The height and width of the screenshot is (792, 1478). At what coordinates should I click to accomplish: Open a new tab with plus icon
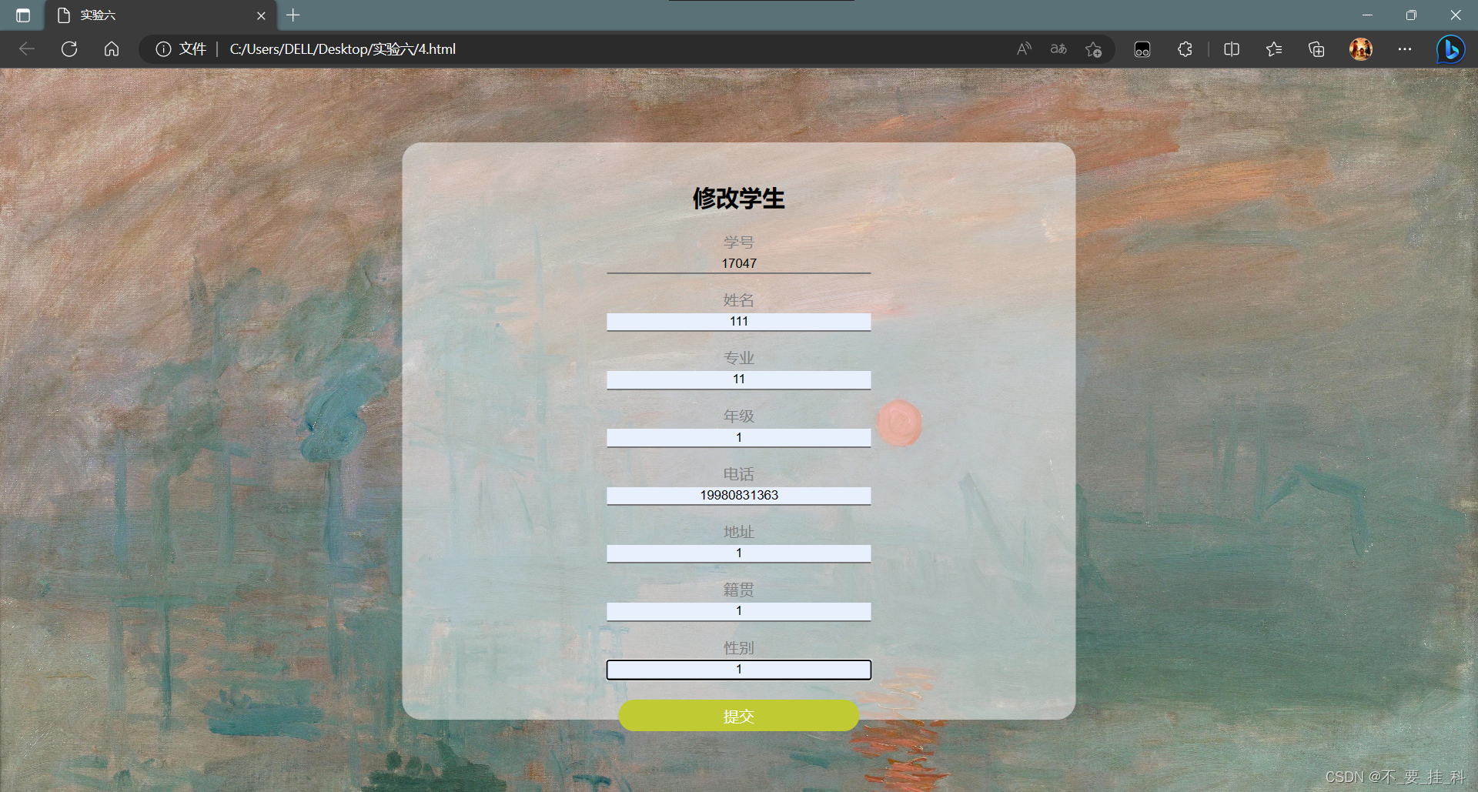[x=293, y=15]
